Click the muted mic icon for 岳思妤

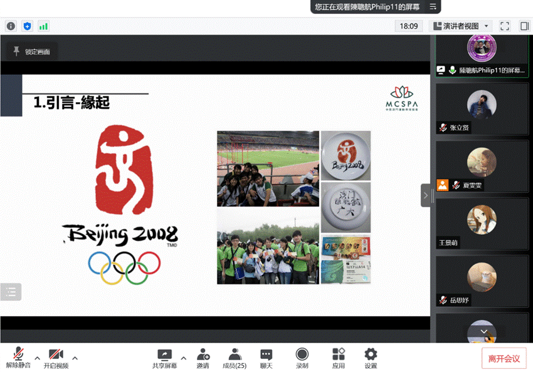pos(443,300)
